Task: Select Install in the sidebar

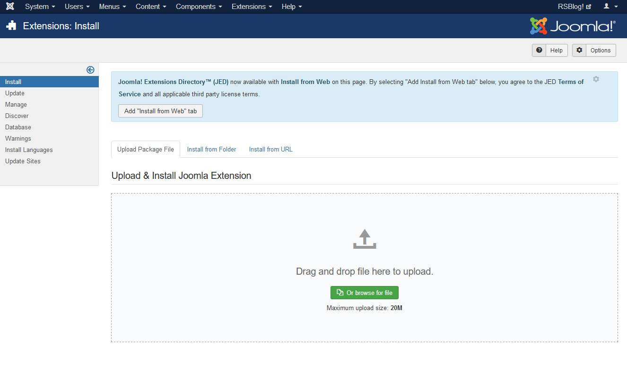Action: click(49, 82)
